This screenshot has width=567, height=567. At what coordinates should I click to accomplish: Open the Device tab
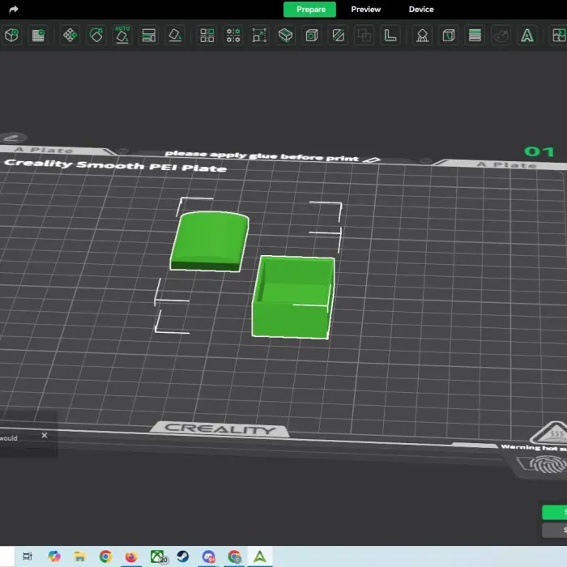click(x=421, y=10)
